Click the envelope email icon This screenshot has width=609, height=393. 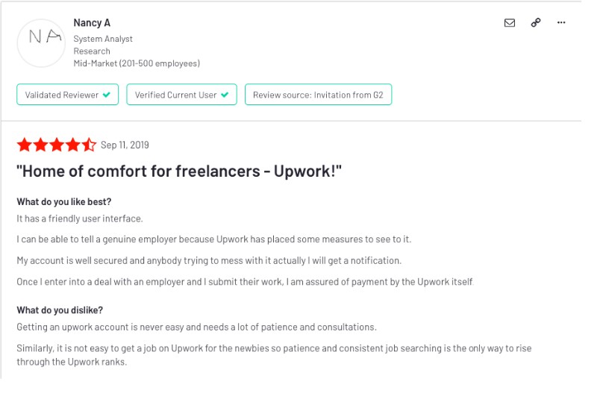click(509, 23)
